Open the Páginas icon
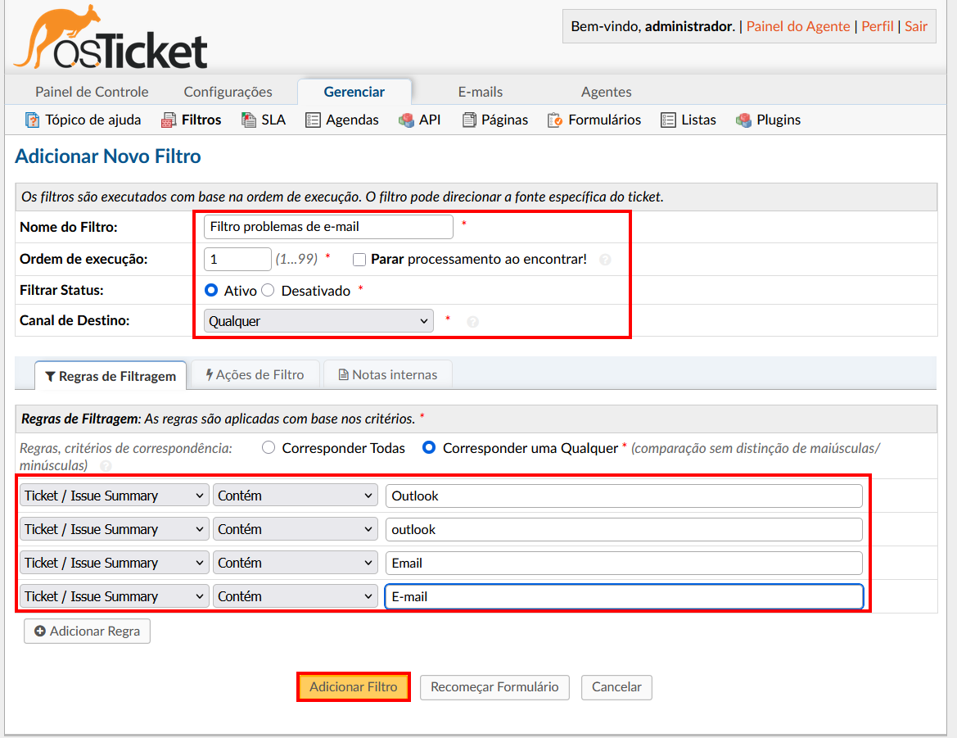The image size is (957, 738). pyautogui.click(x=467, y=120)
